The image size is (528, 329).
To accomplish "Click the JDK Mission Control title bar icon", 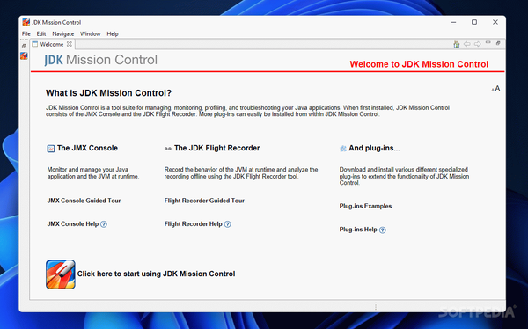I will 26,22.
